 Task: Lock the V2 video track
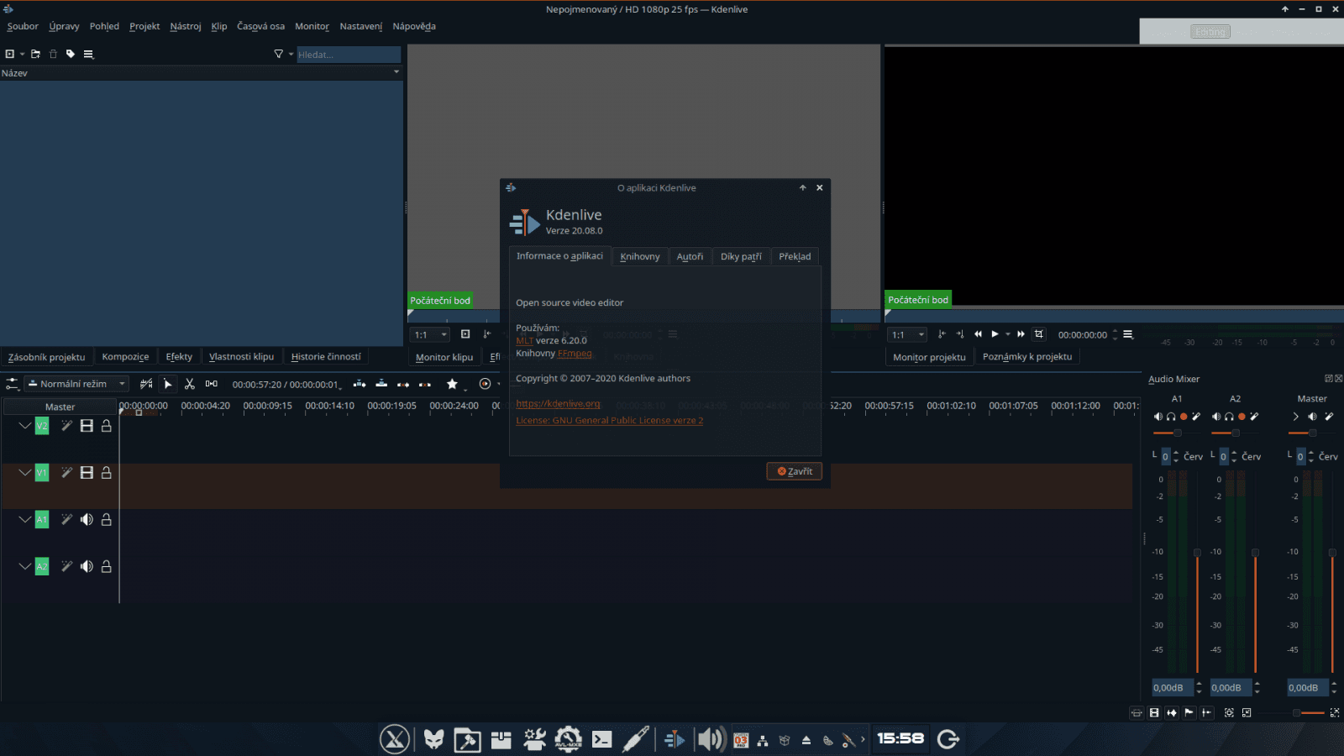[x=106, y=426]
